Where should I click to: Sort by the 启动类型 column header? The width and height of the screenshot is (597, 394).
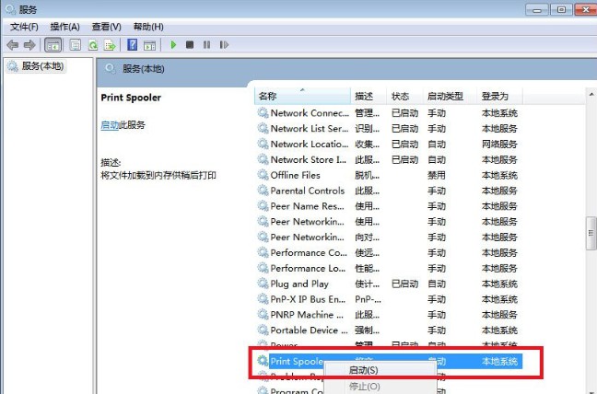[444, 96]
